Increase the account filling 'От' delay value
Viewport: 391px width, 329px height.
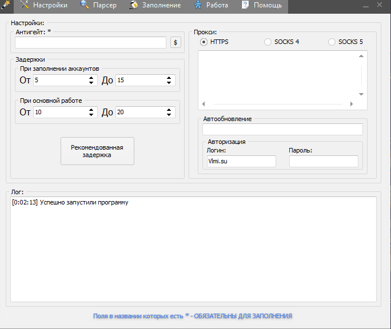tap(91, 78)
